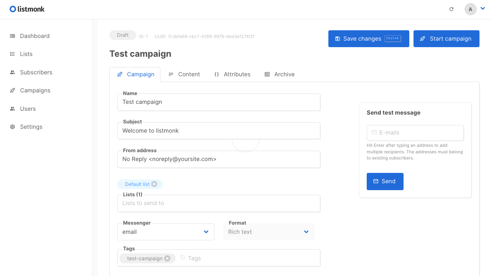Click the Dashboard sidebar icon

pyautogui.click(x=13, y=36)
